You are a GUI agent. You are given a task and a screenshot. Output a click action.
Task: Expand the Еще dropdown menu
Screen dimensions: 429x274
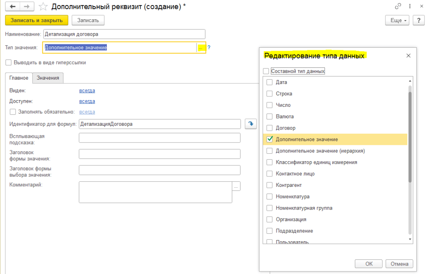tap(397, 20)
